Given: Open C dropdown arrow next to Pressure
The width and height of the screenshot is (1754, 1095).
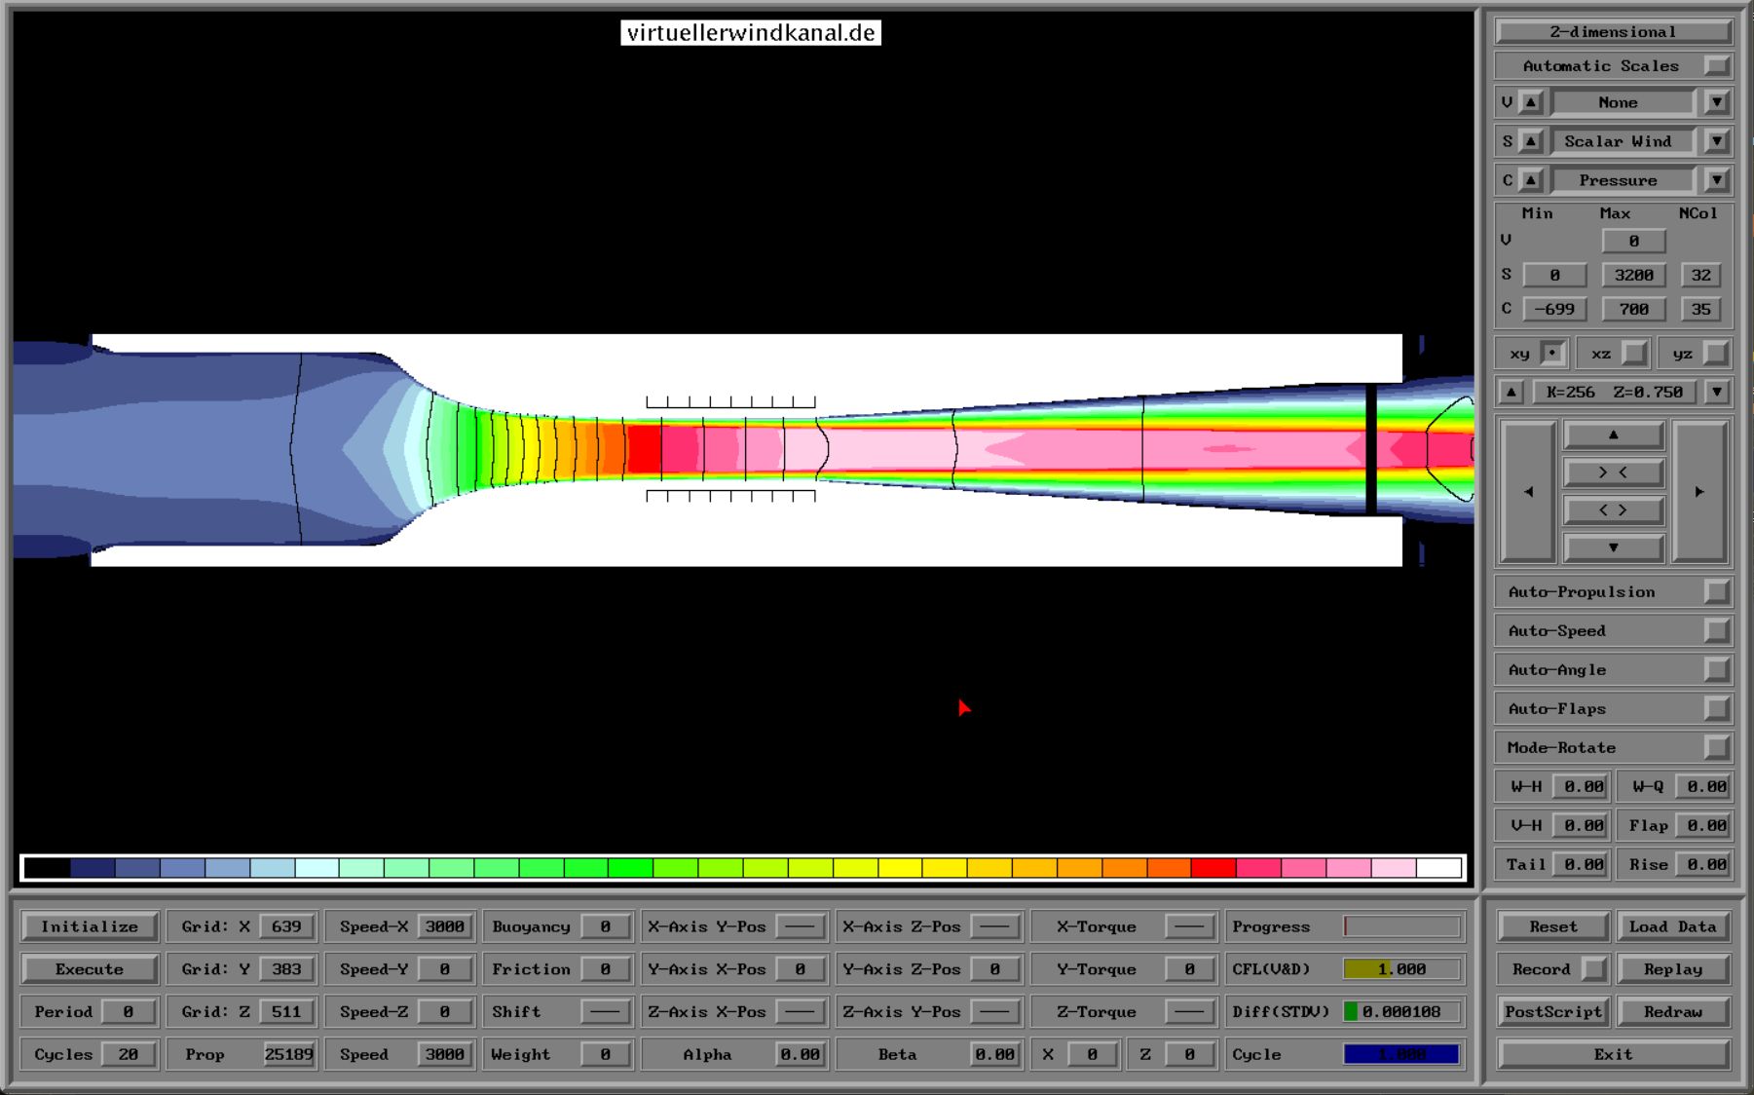Looking at the screenshot, I should tap(1716, 180).
